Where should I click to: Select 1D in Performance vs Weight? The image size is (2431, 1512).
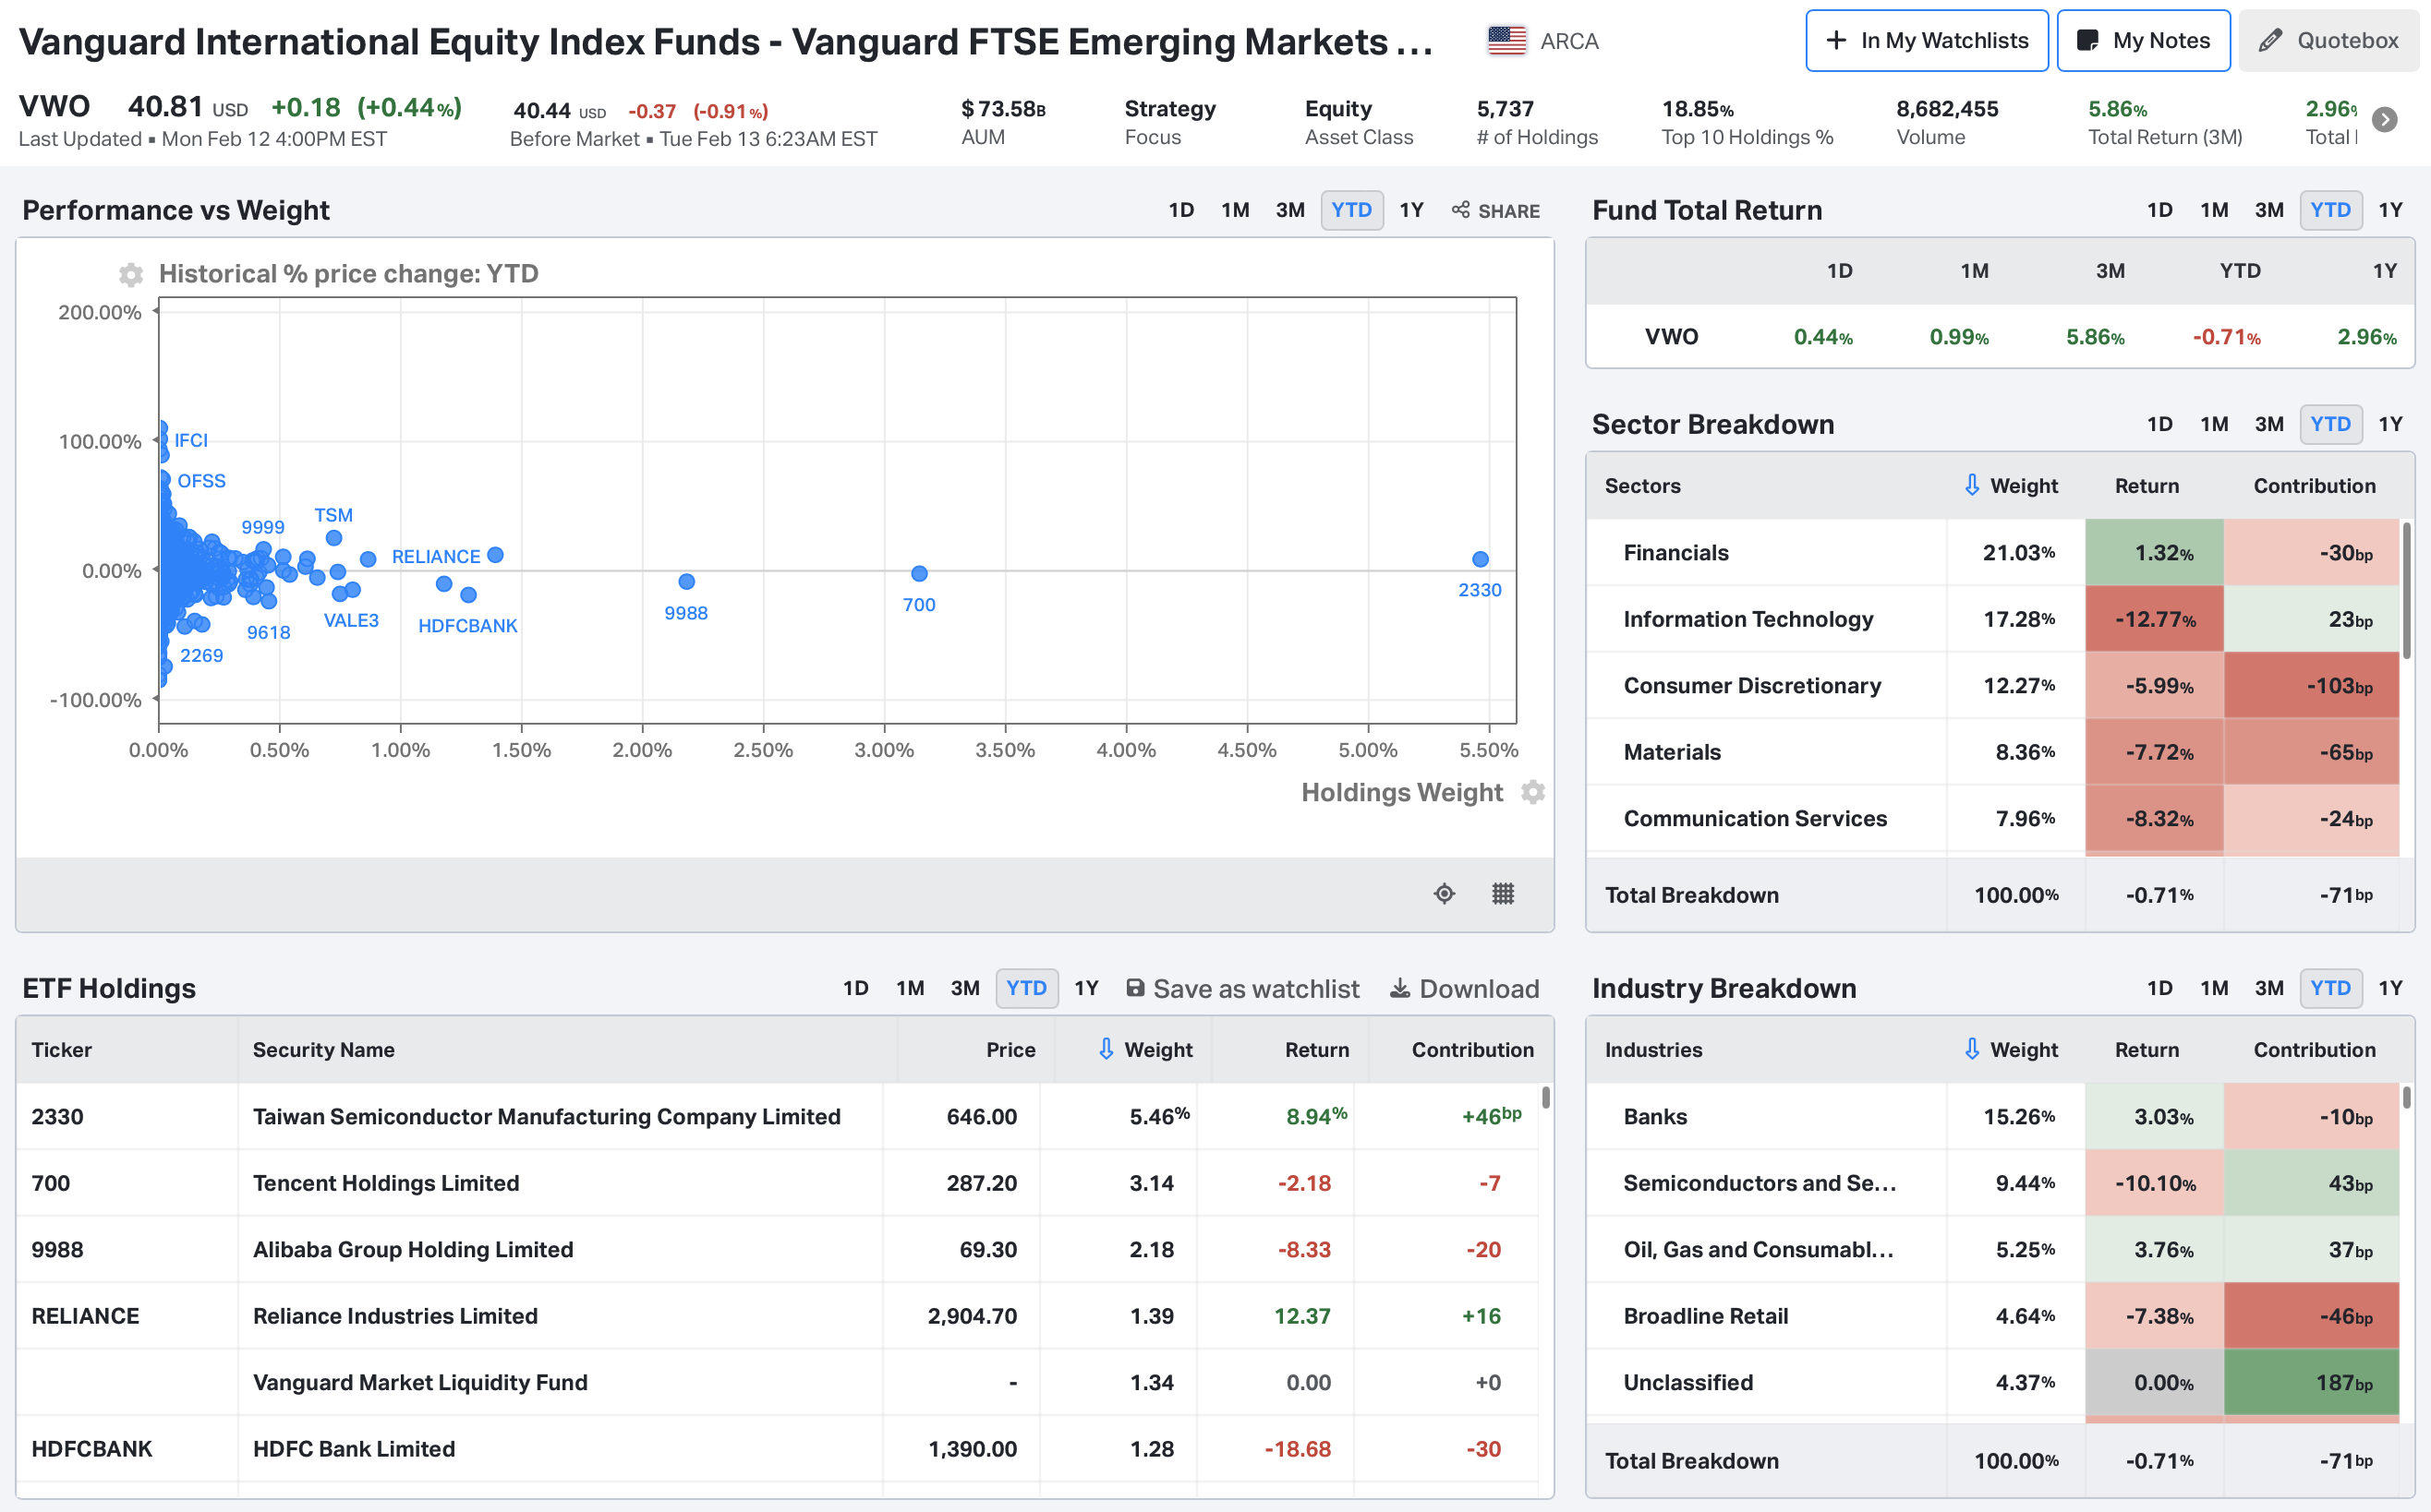click(1181, 210)
